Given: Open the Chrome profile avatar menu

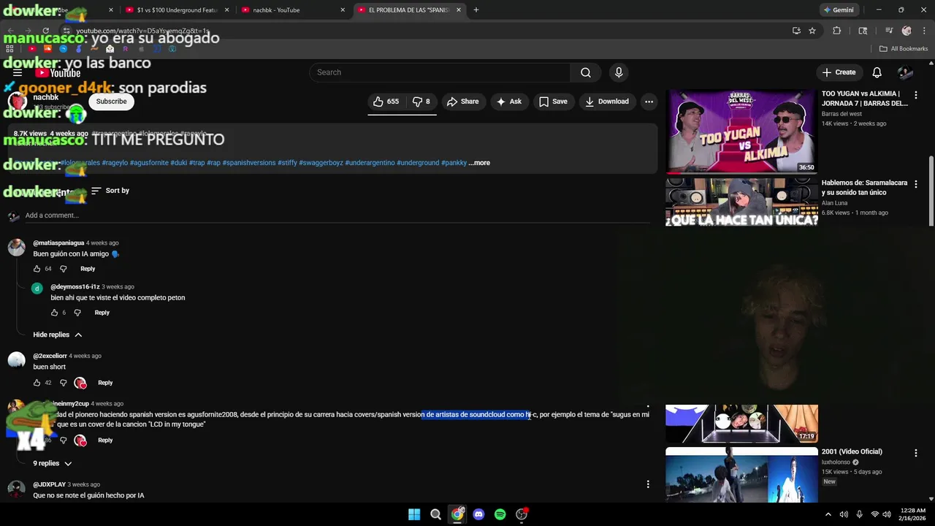Looking at the screenshot, I should [907, 31].
